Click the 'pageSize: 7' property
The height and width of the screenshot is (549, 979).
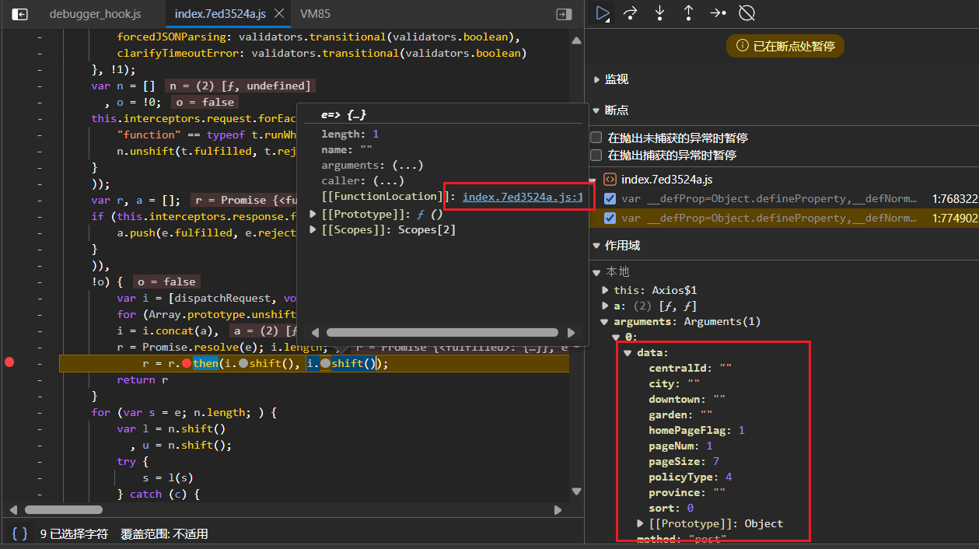684,461
